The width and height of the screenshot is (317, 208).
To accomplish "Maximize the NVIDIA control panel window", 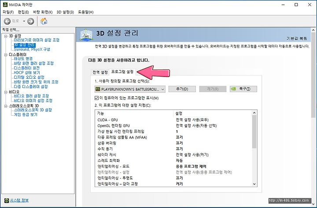I will (x=296, y=5).
